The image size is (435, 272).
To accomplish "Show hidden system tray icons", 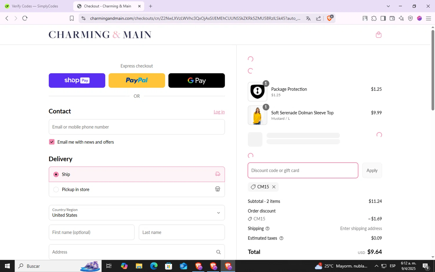I will point(376,266).
